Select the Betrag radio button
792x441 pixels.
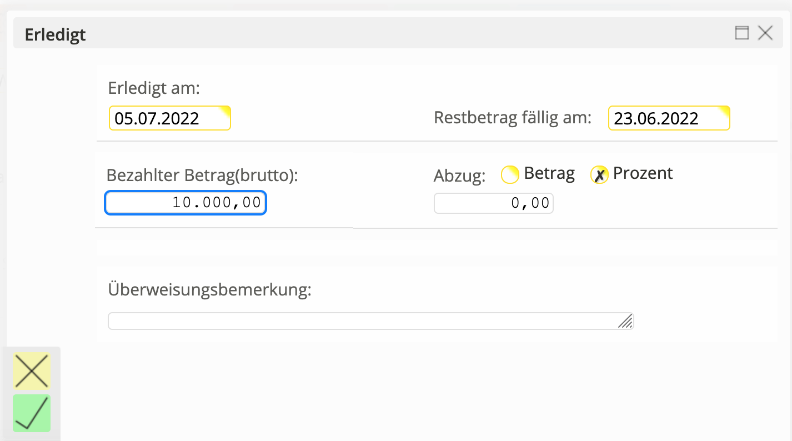coord(509,175)
